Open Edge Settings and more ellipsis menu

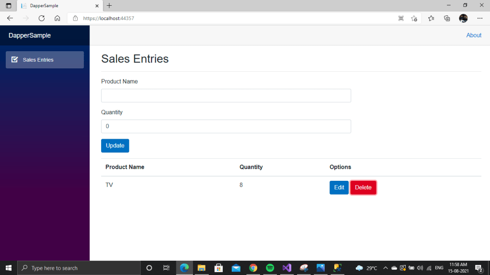pyautogui.click(x=480, y=18)
